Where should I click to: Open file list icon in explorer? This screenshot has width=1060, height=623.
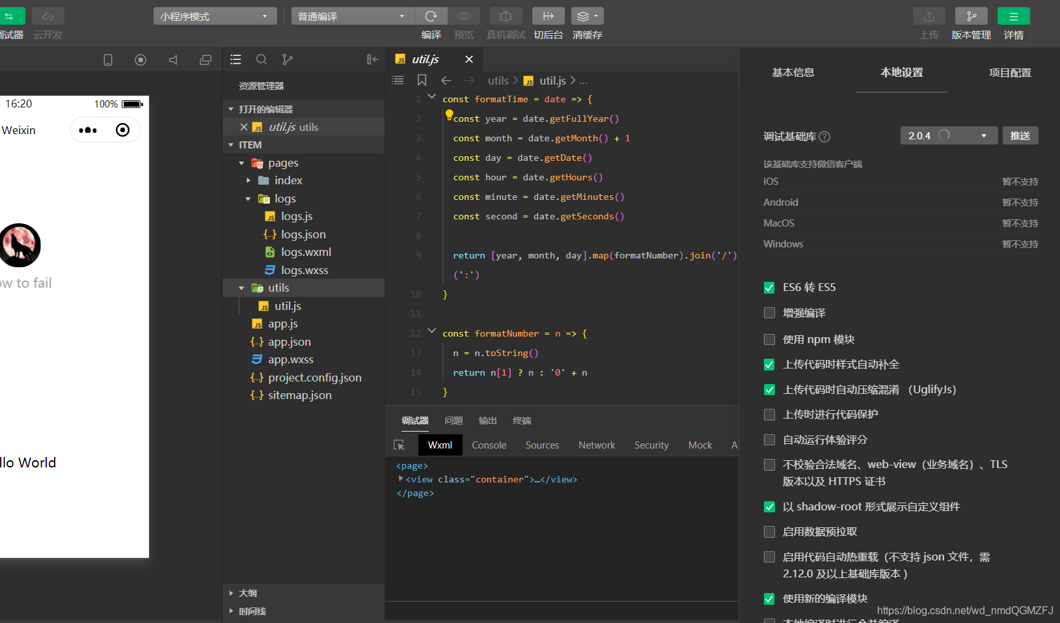pyautogui.click(x=236, y=60)
